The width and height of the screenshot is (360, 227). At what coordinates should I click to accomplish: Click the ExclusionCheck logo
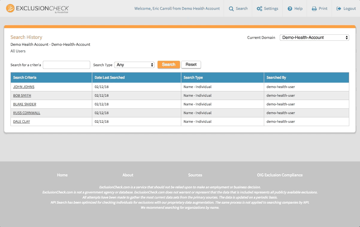(37, 9)
